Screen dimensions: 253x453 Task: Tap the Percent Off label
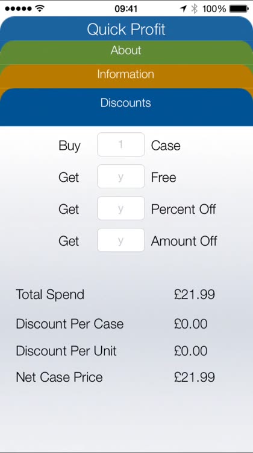click(x=184, y=209)
